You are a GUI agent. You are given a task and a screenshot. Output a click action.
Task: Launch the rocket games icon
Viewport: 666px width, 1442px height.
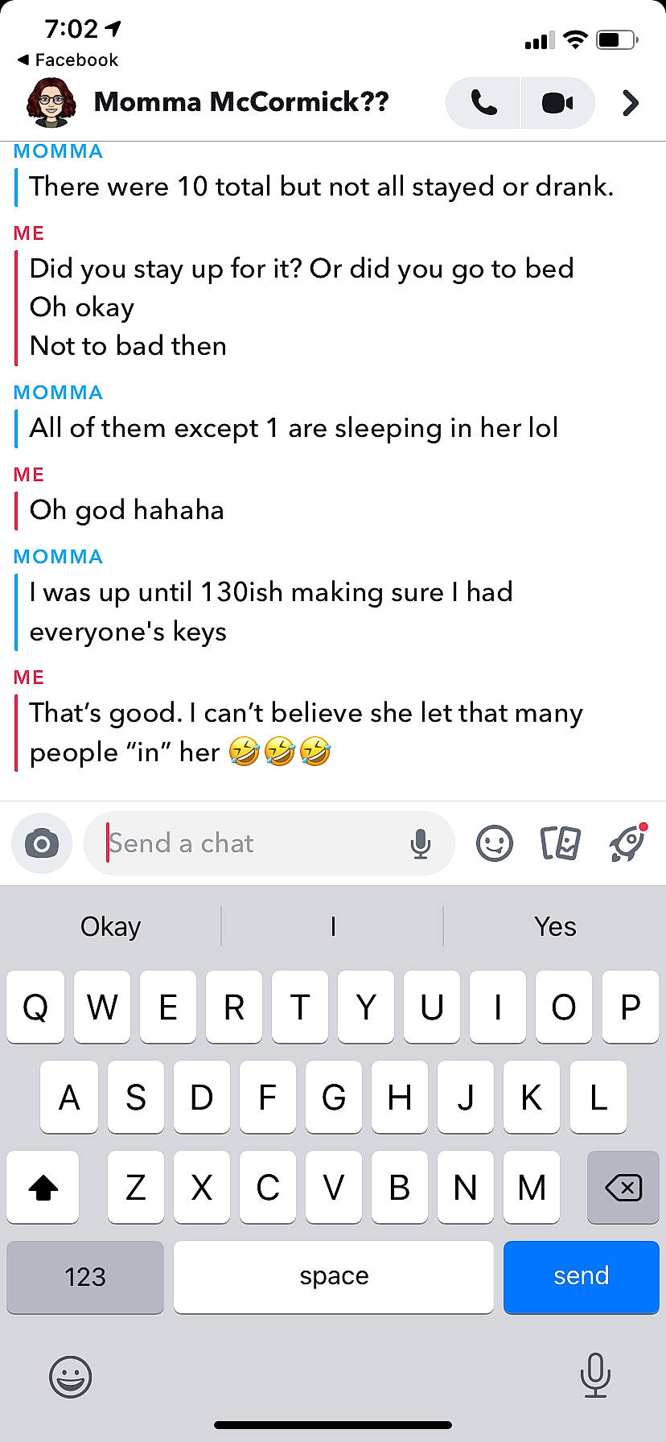[628, 843]
